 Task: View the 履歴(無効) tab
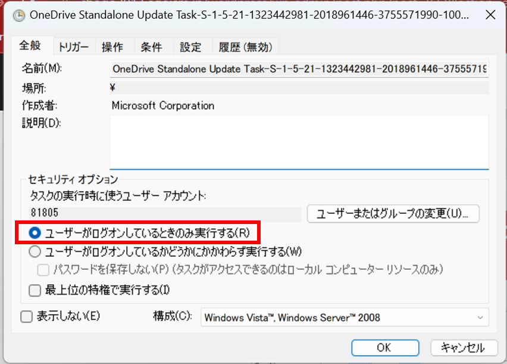point(245,47)
